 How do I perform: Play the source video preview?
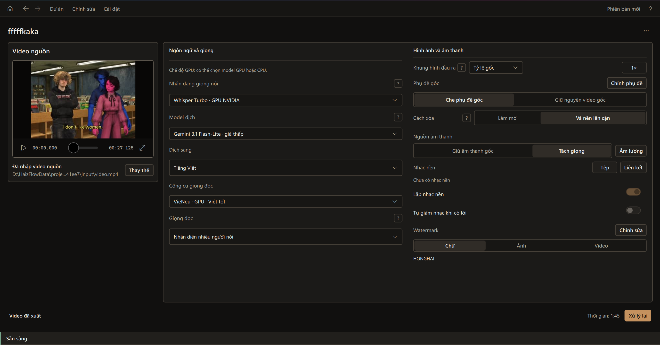tap(23, 148)
